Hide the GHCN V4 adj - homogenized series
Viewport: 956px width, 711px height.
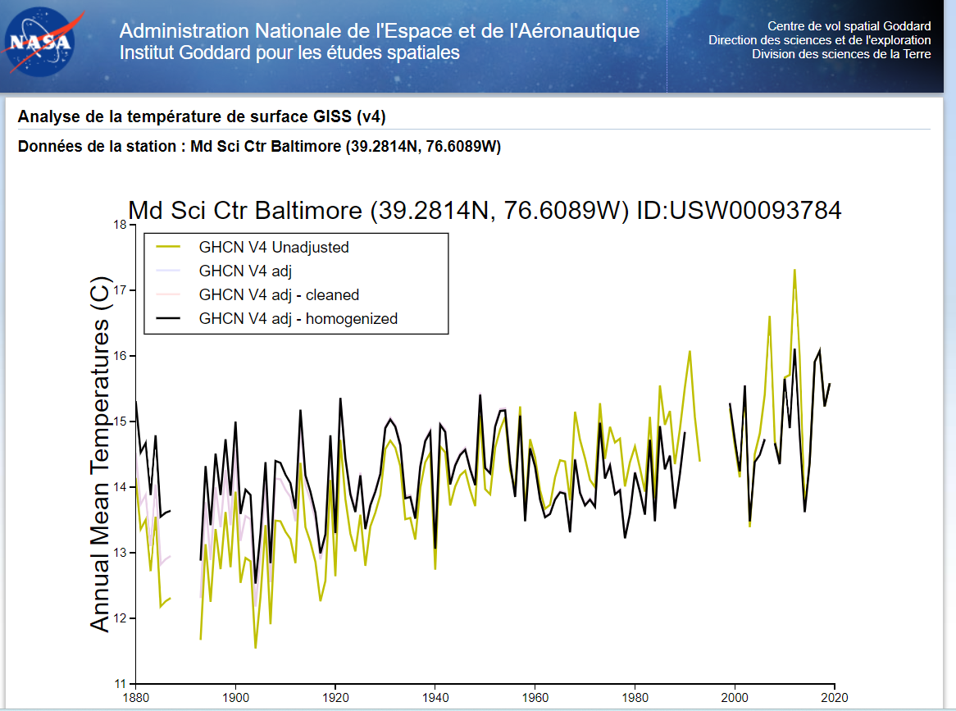click(x=298, y=319)
